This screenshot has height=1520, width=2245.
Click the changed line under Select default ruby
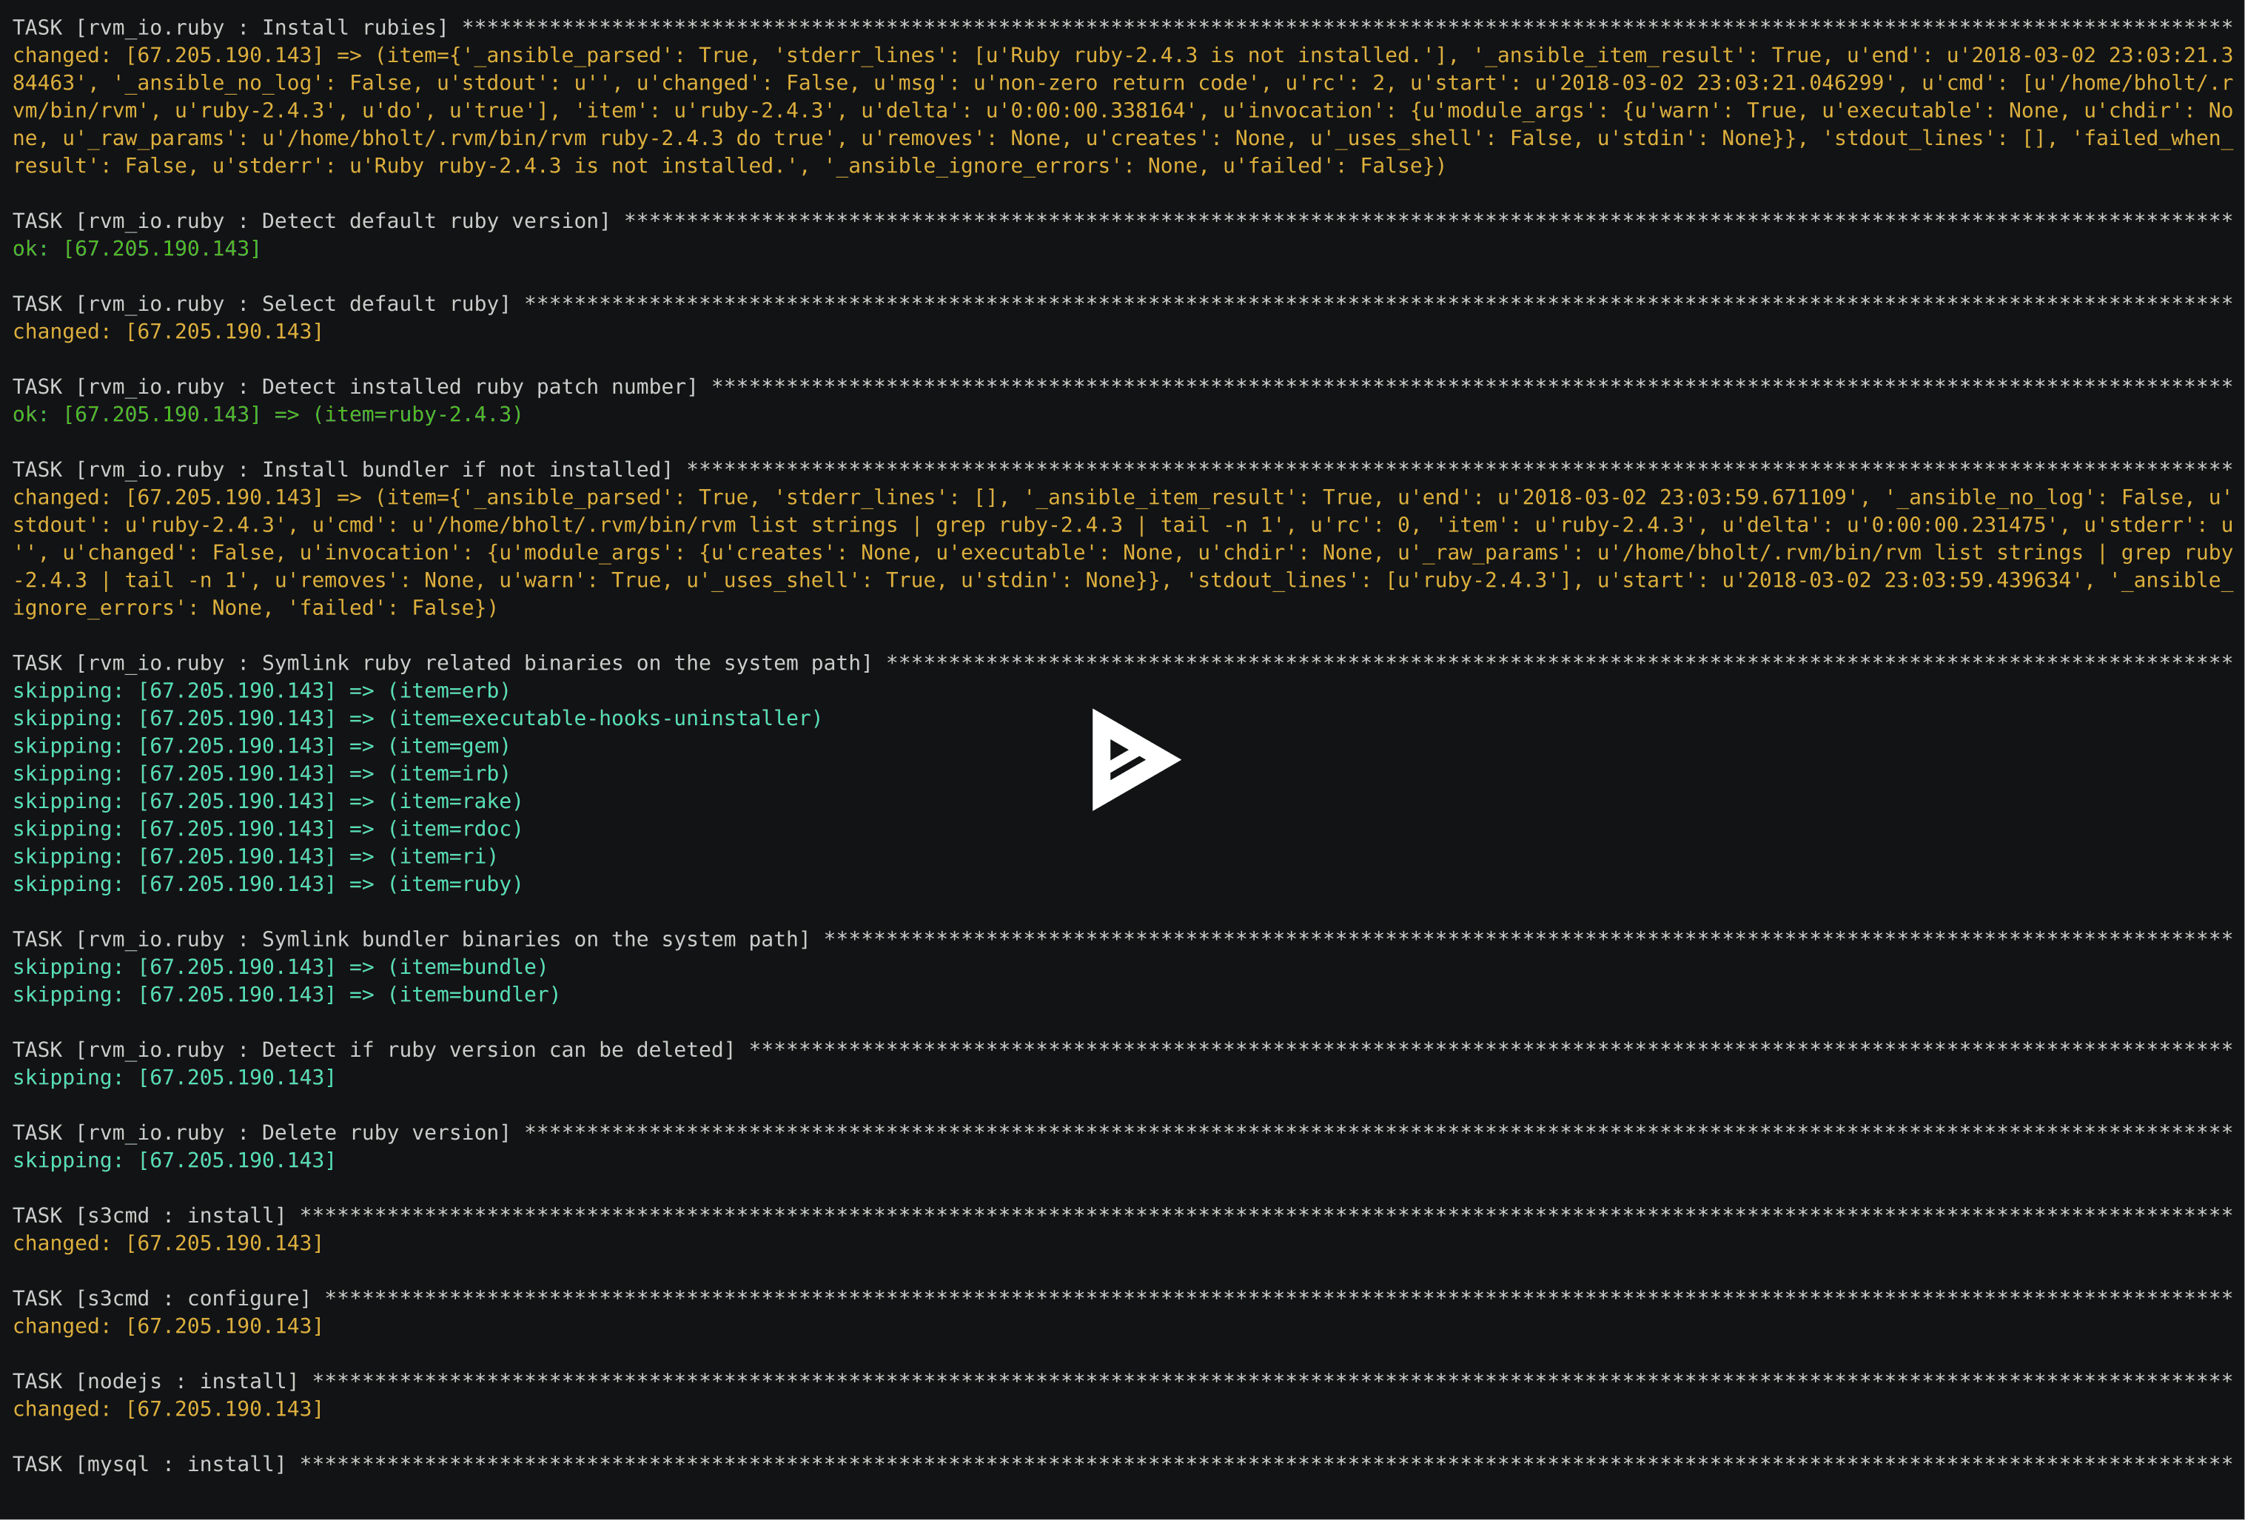(x=168, y=332)
